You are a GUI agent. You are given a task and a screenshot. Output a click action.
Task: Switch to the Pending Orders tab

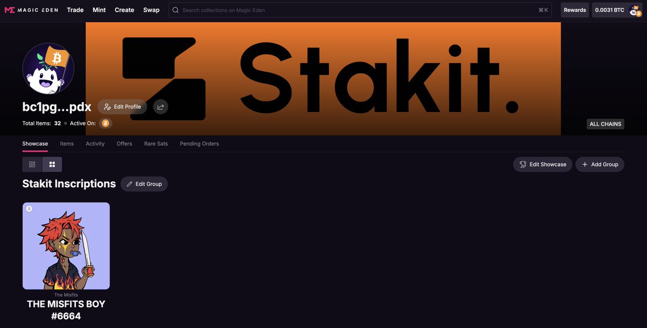click(x=199, y=144)
